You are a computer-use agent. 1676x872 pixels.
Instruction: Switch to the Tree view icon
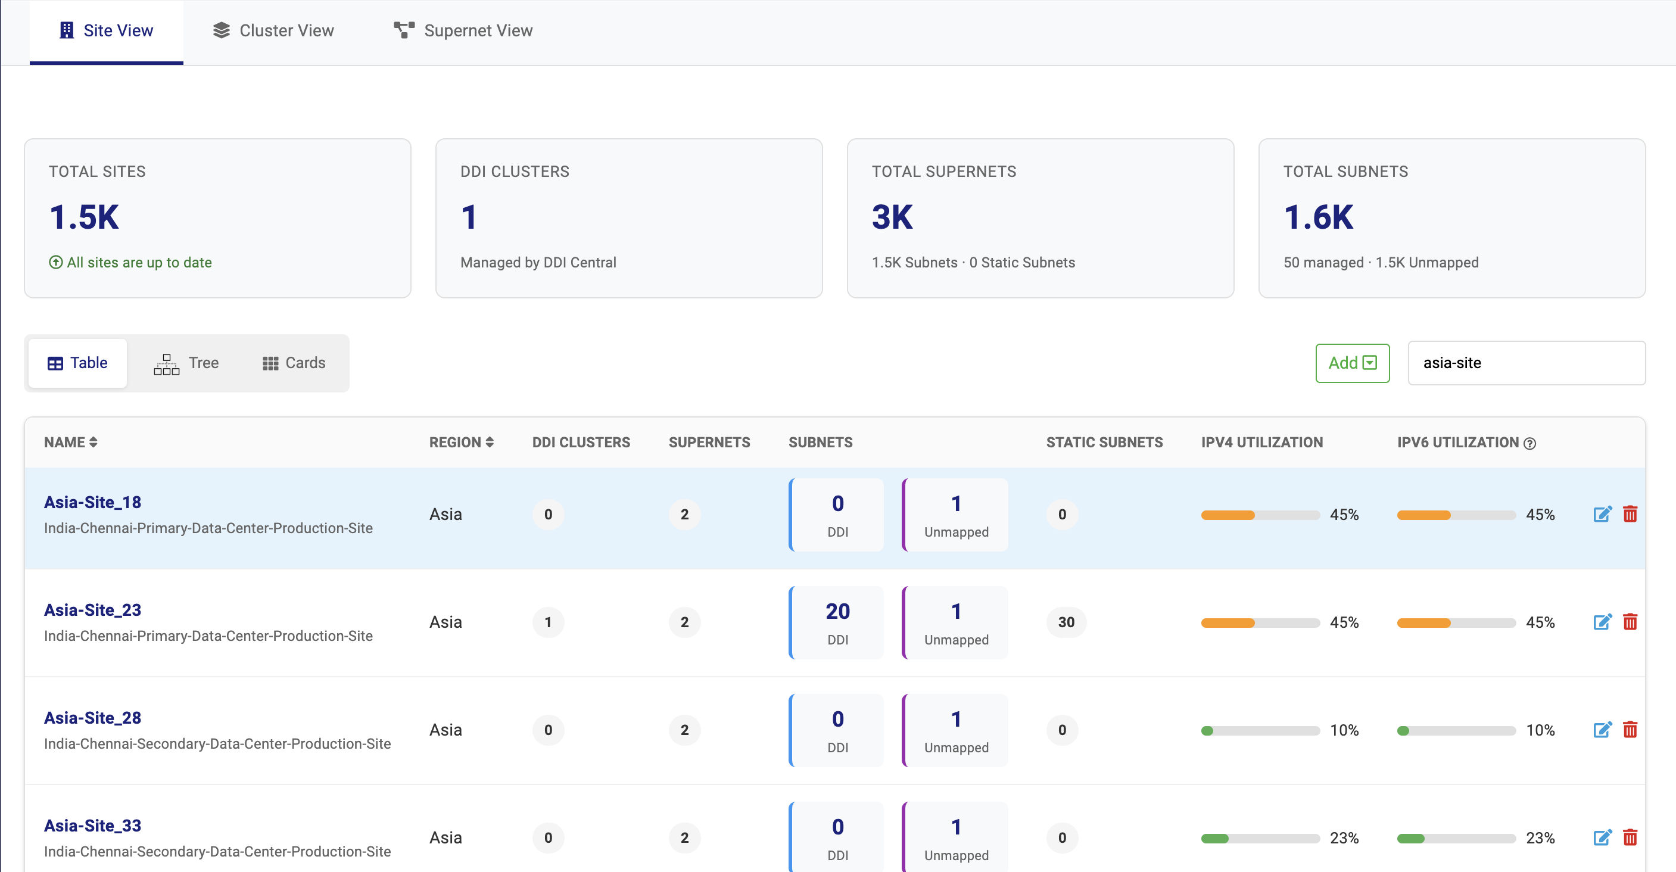coord(167,363)
